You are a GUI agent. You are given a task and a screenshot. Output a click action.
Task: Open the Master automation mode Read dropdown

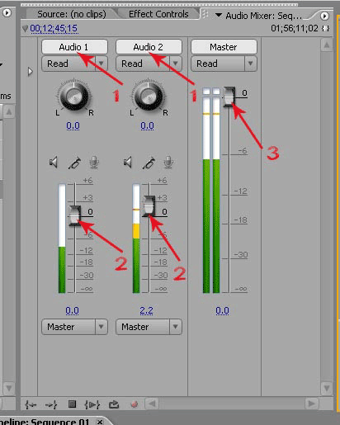tap(224, 64)
